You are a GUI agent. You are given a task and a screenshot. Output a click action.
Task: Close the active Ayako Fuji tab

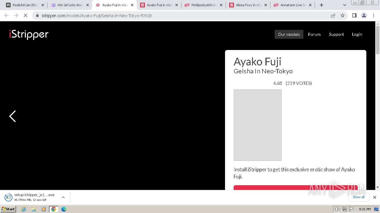[x=132, y=5]
